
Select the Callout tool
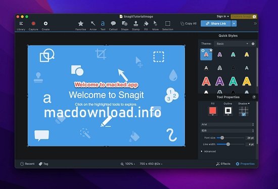coord(113,26)
